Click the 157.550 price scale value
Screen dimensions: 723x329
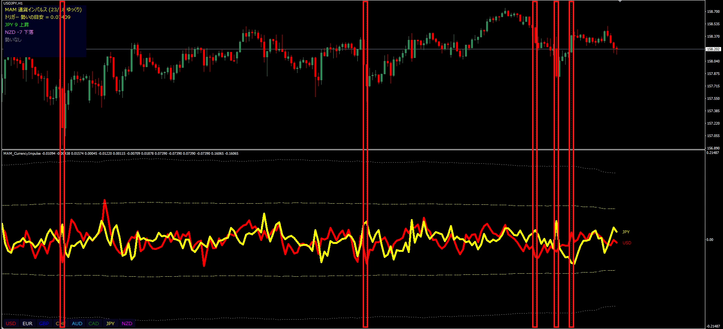tap(714, 99)
